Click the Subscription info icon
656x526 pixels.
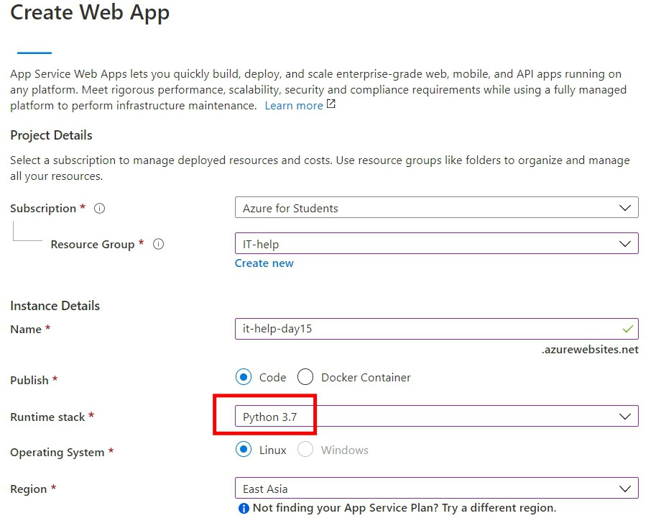(100, 209)
